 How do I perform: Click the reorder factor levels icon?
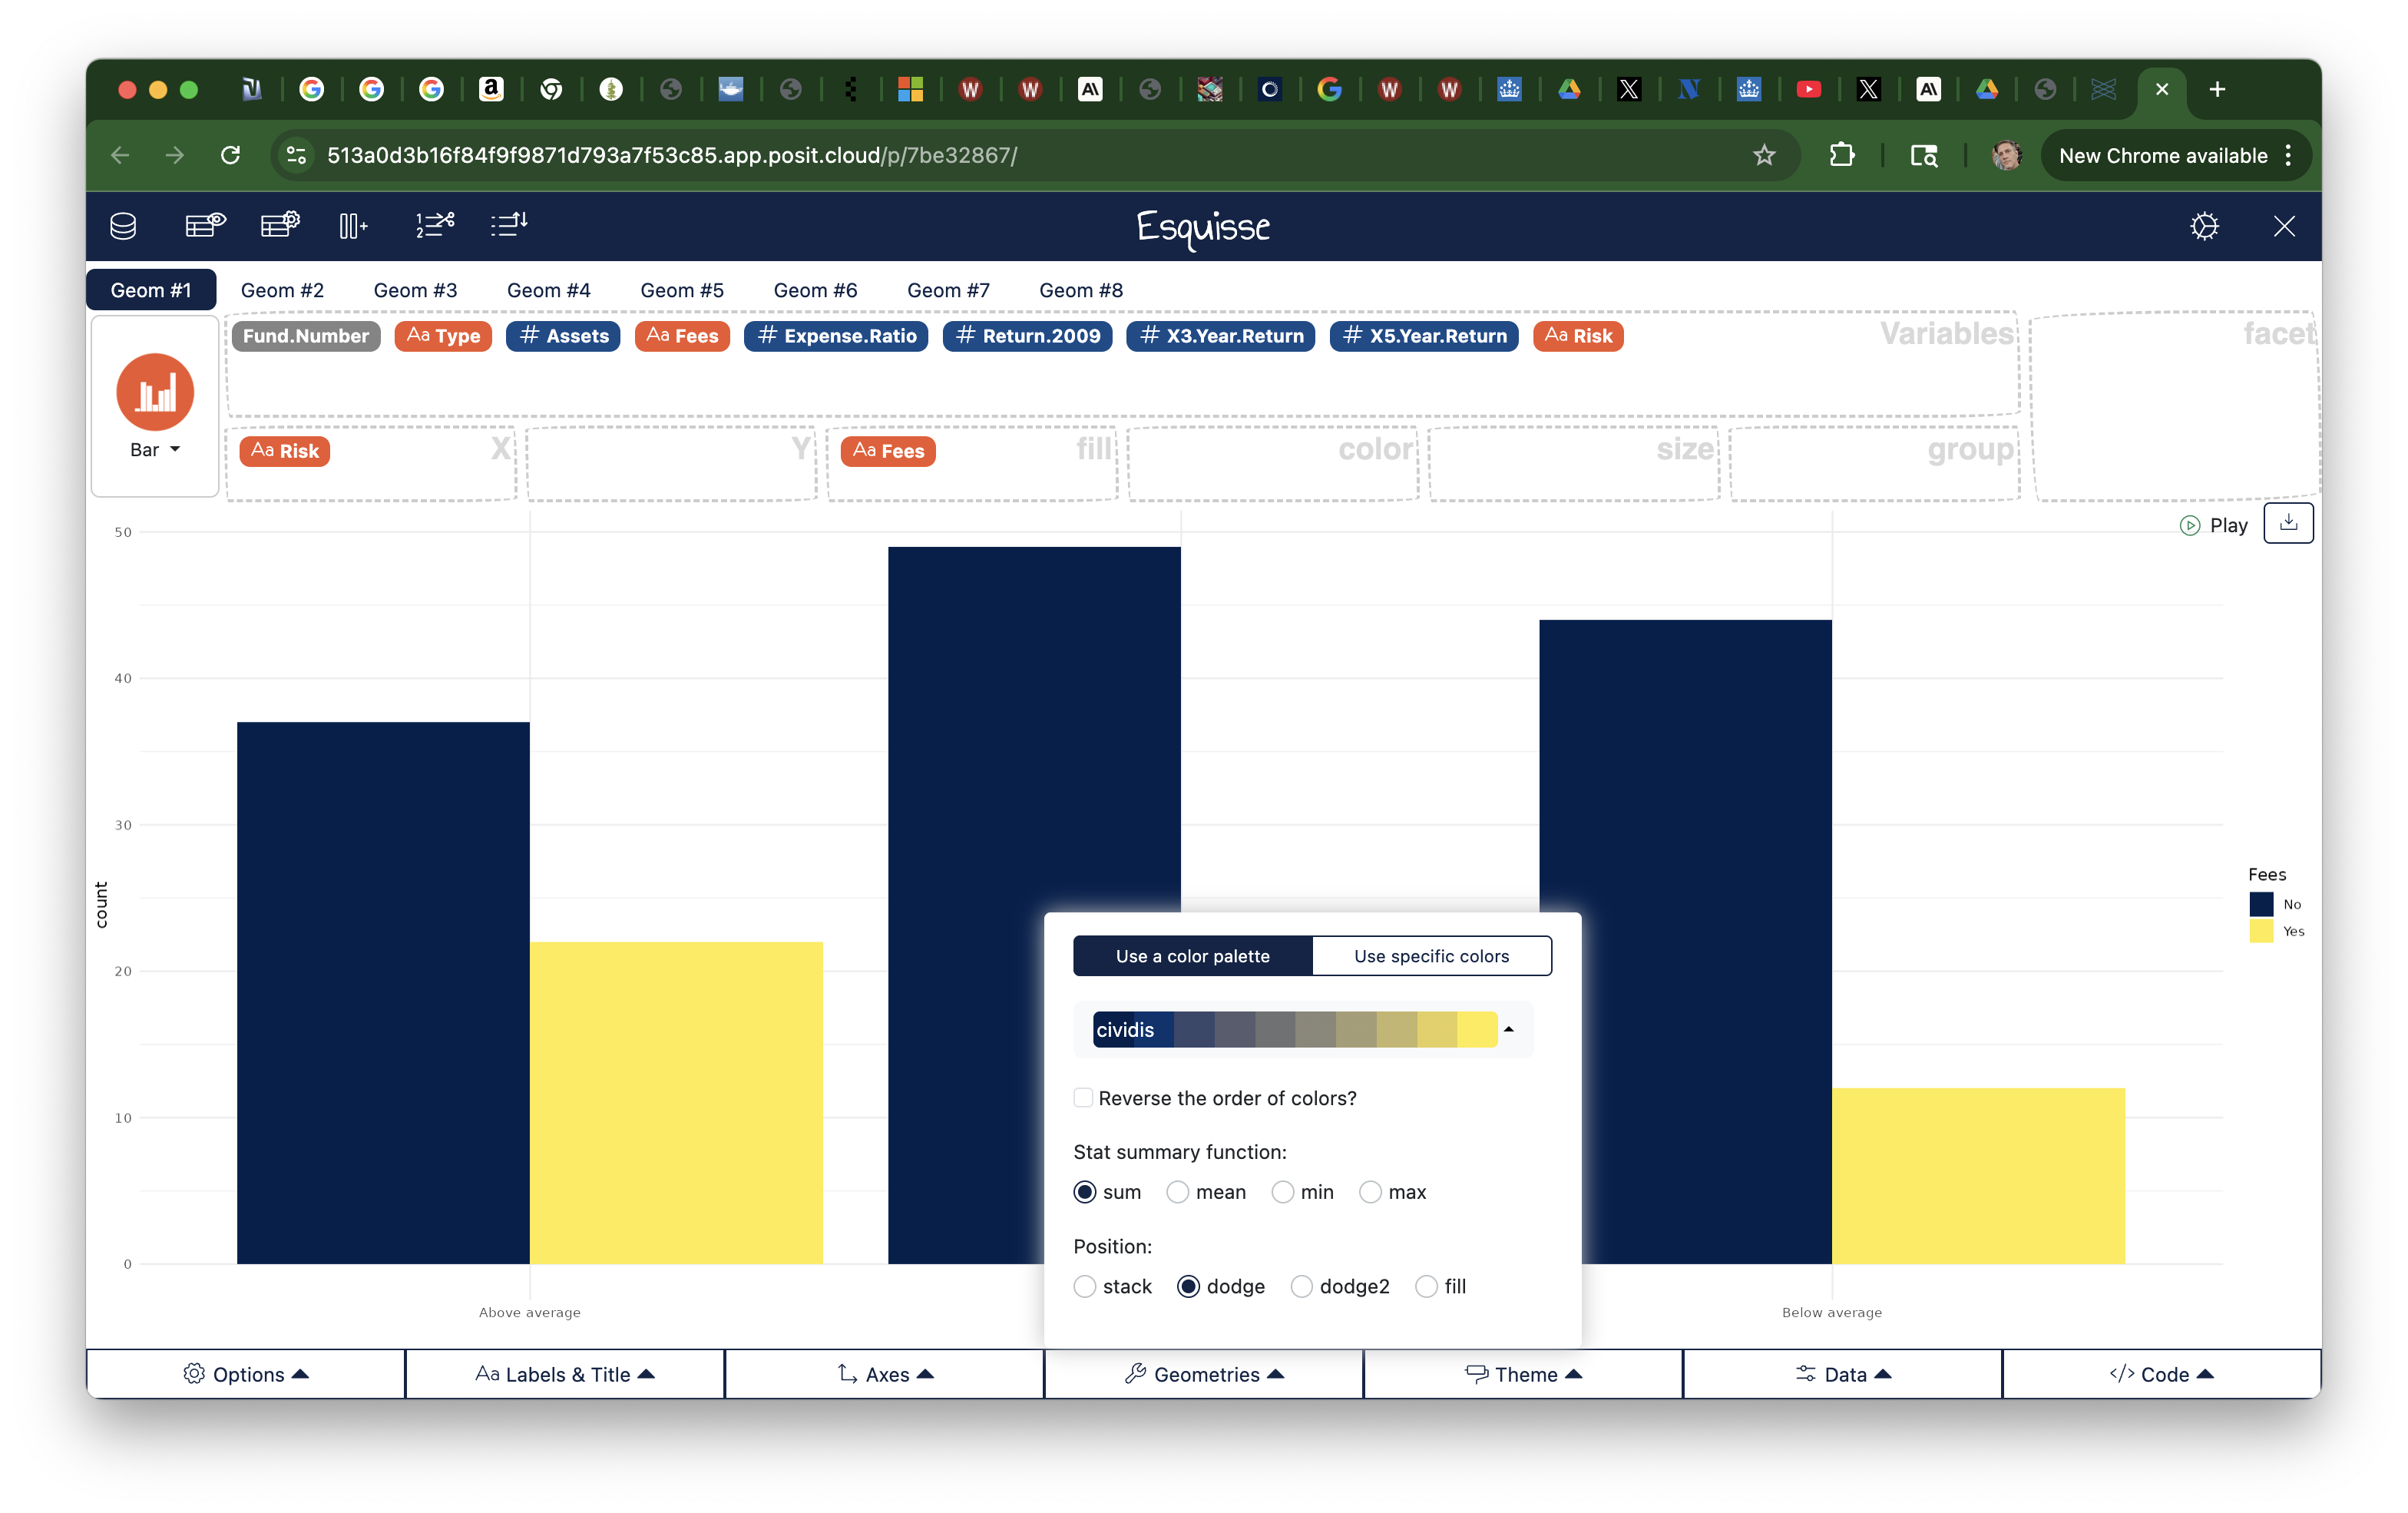509,226
